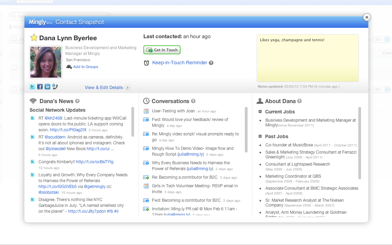Screen dimensions: 392x245
Task: Open Dana's Twitter profile icon
Action: [32, 87]
